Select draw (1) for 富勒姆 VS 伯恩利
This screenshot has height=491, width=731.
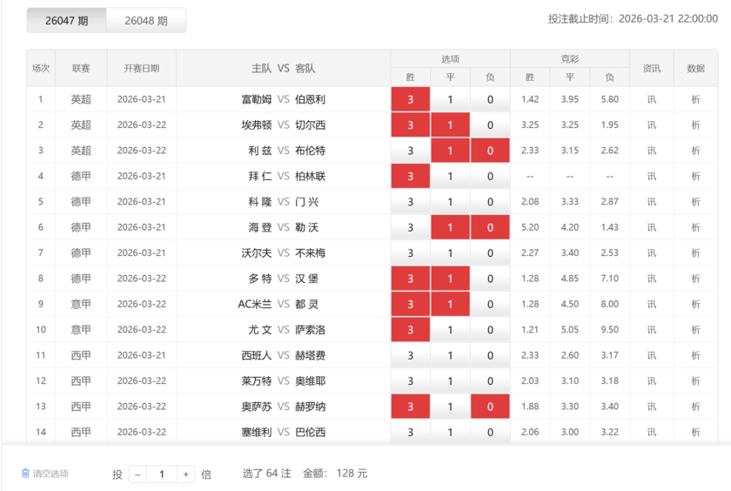450,99
